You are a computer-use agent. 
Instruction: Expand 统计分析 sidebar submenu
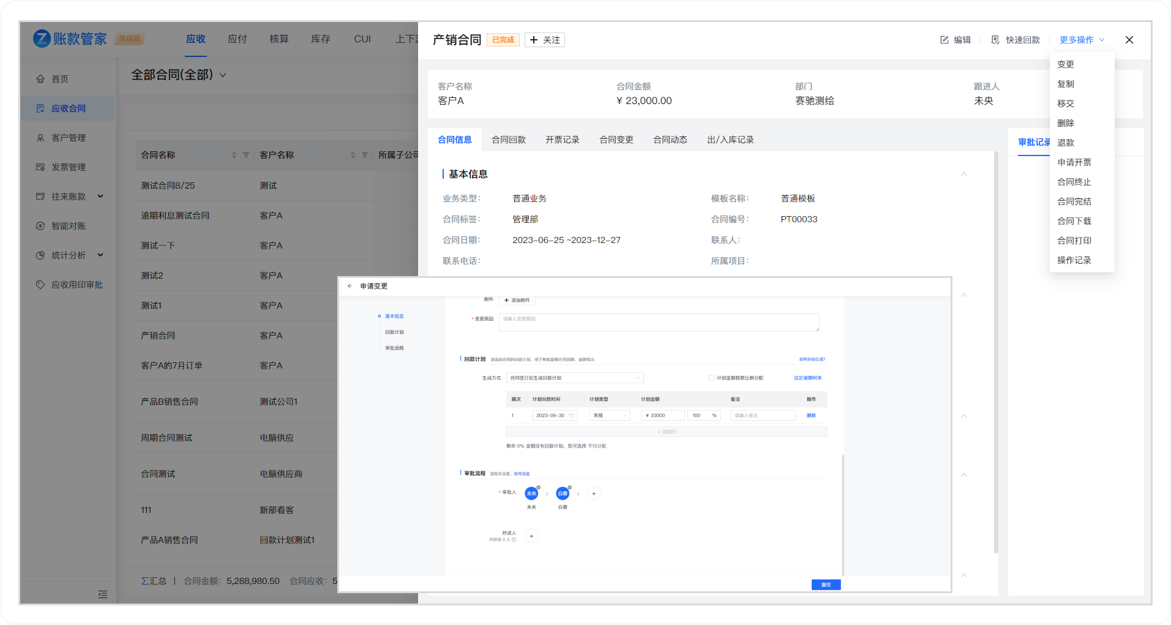(100, 255)
